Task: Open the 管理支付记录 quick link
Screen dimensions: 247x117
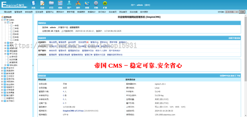Action: point(99,55)
